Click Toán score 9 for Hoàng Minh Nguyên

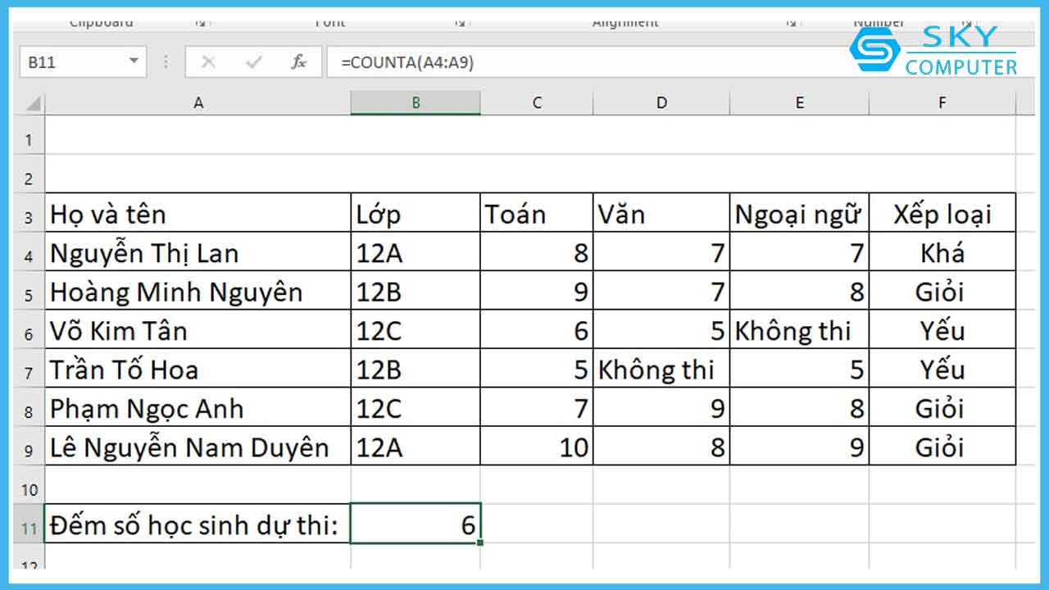pyautogui.click(x=537, y=291)
